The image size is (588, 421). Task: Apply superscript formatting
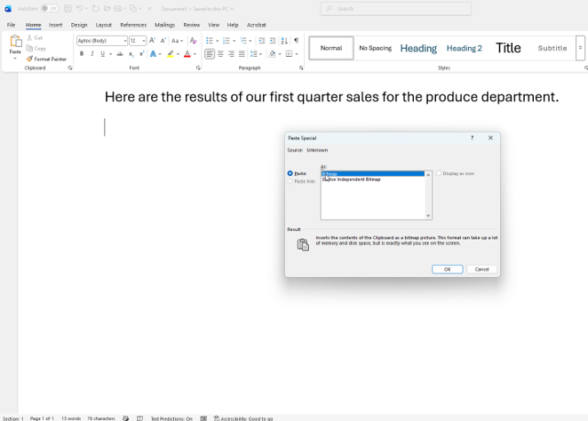(x=141, y=54)
